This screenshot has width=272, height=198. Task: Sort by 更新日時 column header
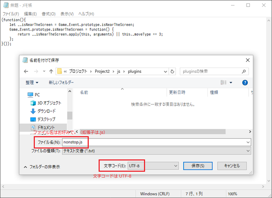pyautogui.click(x=177, y=92)
